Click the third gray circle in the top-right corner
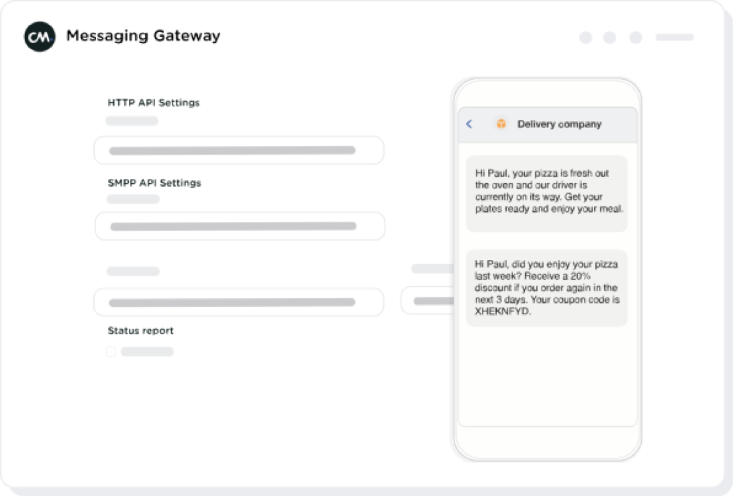Screen dimensions: 733x496 [635, 38]
